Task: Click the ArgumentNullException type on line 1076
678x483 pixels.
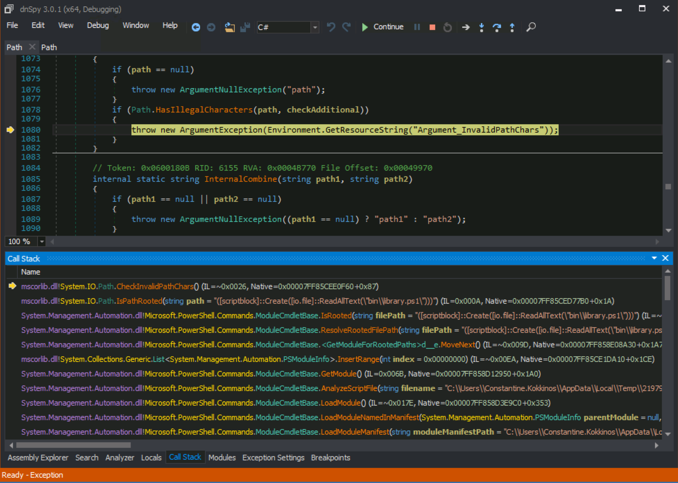Action: click(231, 90)
